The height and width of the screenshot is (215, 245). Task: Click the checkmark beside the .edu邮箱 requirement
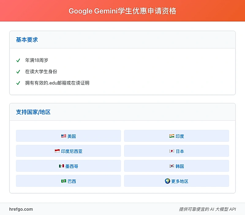[18, 83]
